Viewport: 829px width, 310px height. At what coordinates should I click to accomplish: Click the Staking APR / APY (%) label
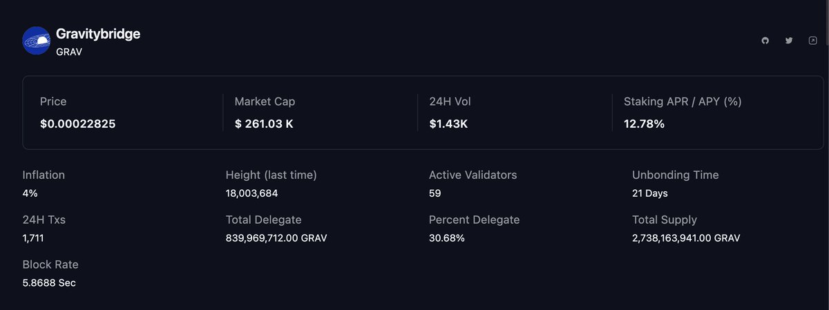point(683,101)
